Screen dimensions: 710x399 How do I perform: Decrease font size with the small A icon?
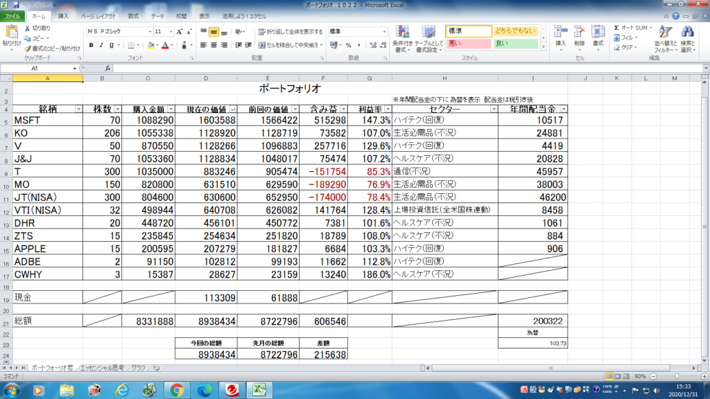tap(189, 32)
